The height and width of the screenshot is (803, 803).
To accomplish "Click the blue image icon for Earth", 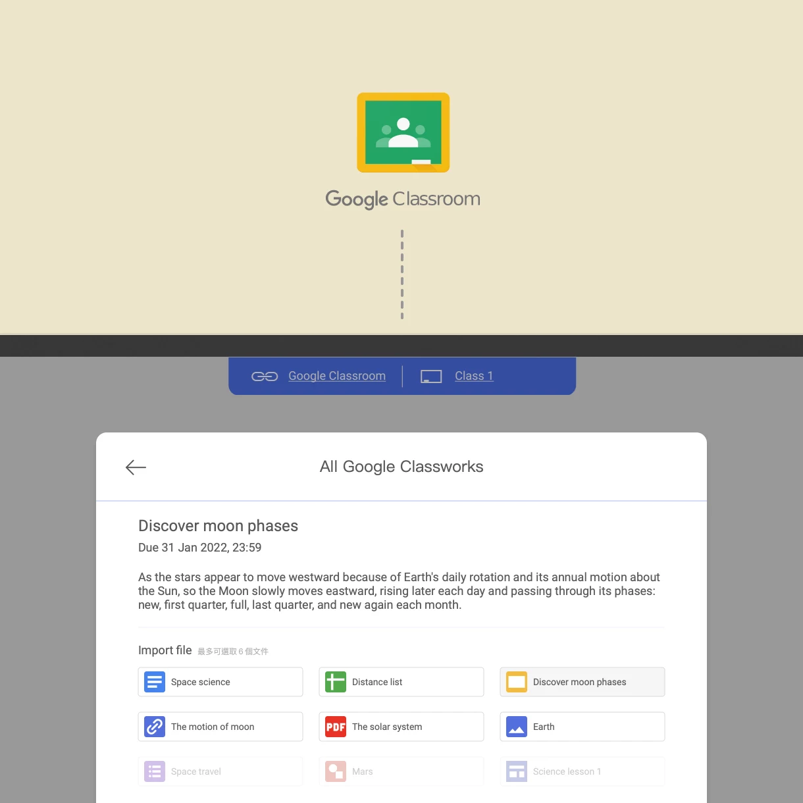I will click(517, 727).
